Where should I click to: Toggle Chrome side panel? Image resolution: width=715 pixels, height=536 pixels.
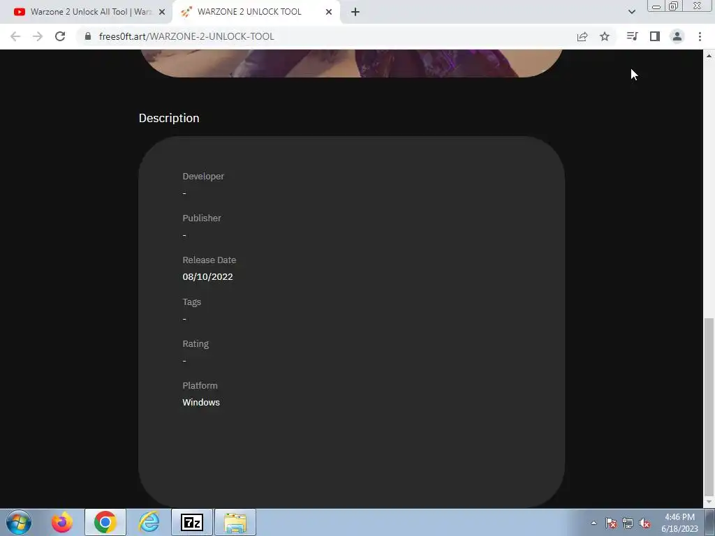click(655, 36)
